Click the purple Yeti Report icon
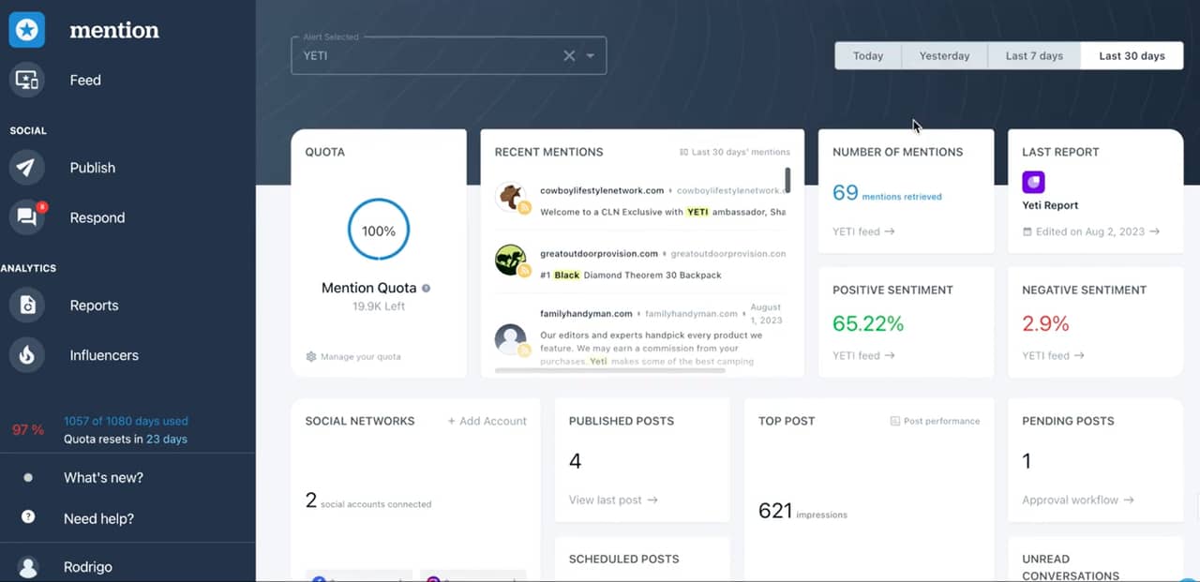The height and width of the screenshot is (582, 1200). 1033,182
